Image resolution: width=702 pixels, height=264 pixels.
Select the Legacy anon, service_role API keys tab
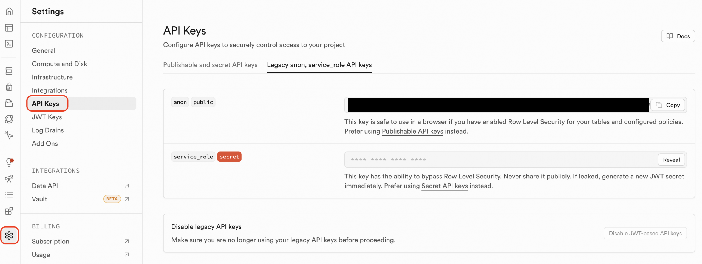tap(319, 65)
